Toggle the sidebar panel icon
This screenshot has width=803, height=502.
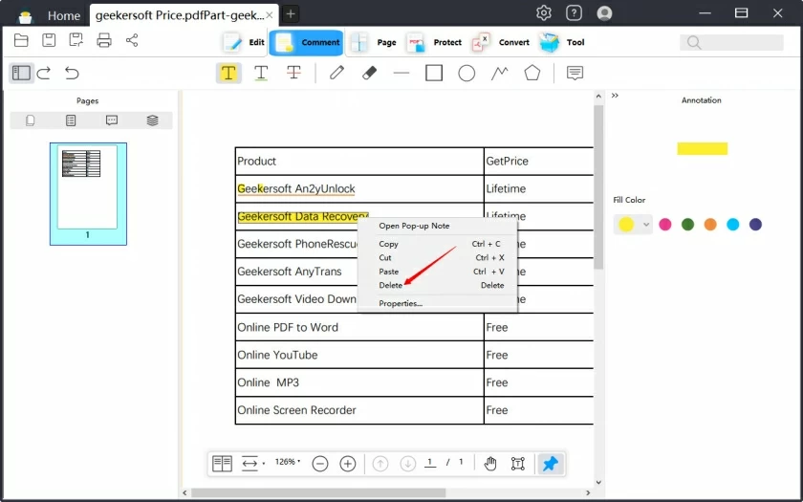tap(21, 73)
